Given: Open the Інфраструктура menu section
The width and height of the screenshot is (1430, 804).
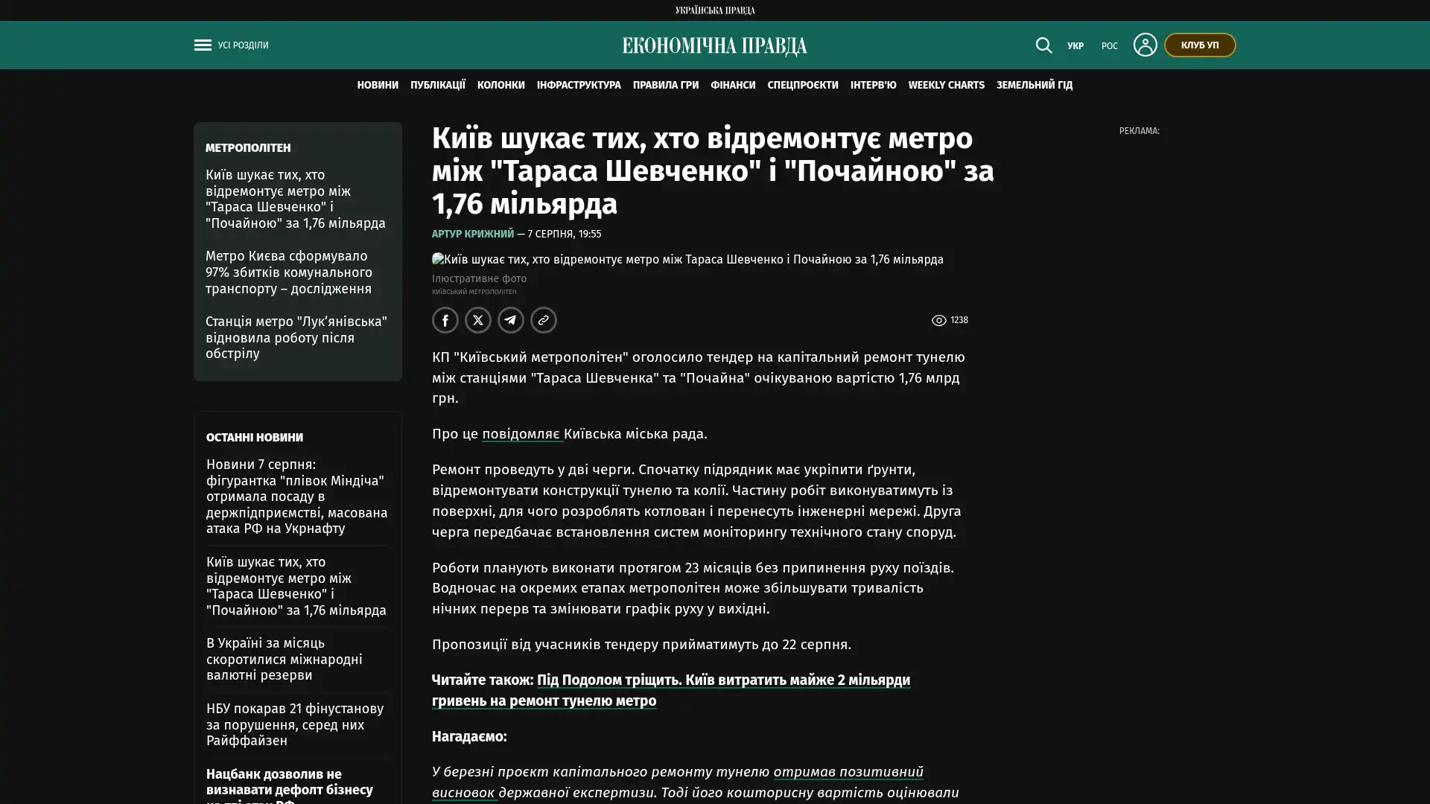Looking at the screenshot, I should tap(579, 85).
